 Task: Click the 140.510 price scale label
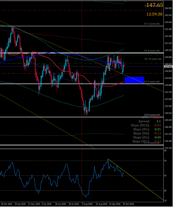tap(168, 113)
